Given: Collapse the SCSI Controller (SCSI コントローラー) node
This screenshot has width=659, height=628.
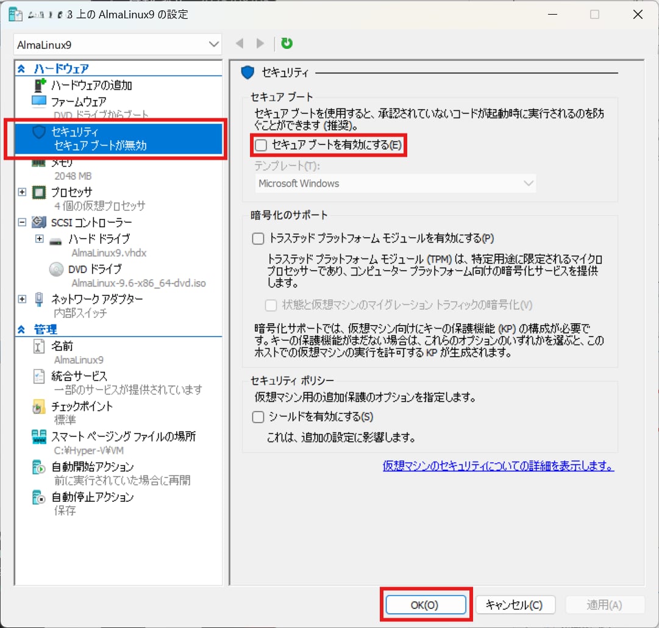Looking at the screenshot, I should pyautogui.click(x=23, y=223).
